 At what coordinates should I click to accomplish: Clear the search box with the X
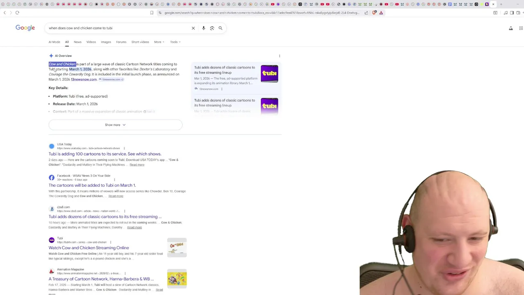click(x=193, y=28)
